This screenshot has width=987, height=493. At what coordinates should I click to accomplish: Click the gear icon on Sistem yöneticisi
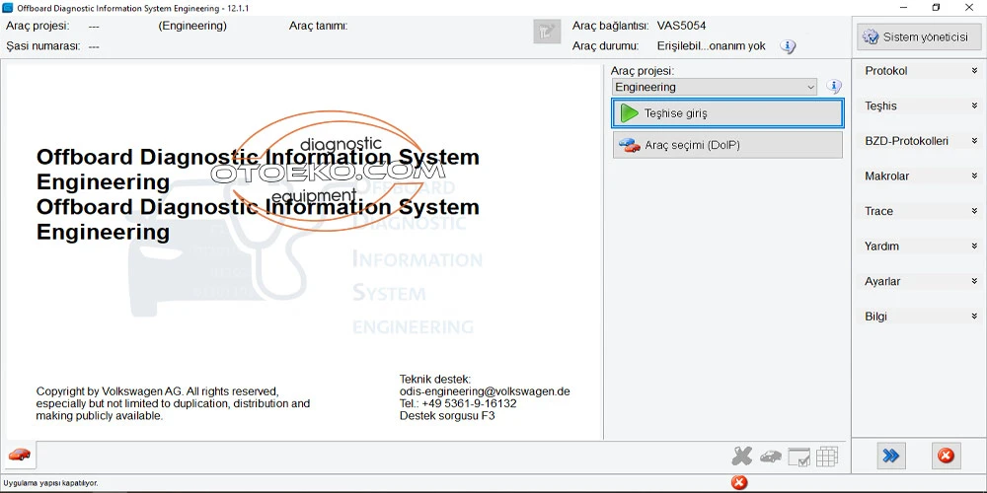click(871, 37)
